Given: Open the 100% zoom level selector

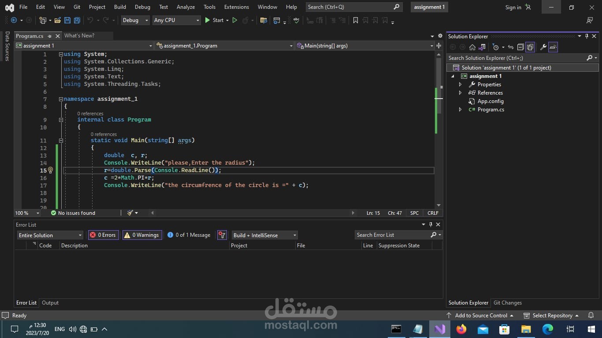Looking at the screenshot, I should coord(25,213).
